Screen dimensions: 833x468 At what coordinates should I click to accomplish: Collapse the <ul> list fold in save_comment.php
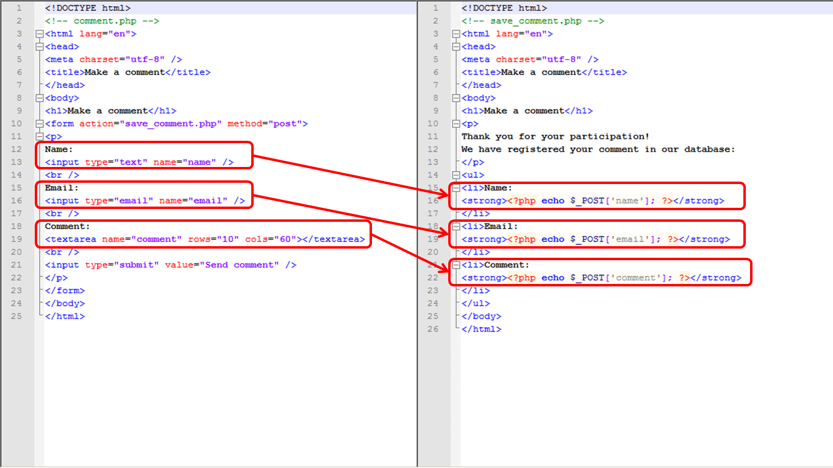tap(456, 175)
